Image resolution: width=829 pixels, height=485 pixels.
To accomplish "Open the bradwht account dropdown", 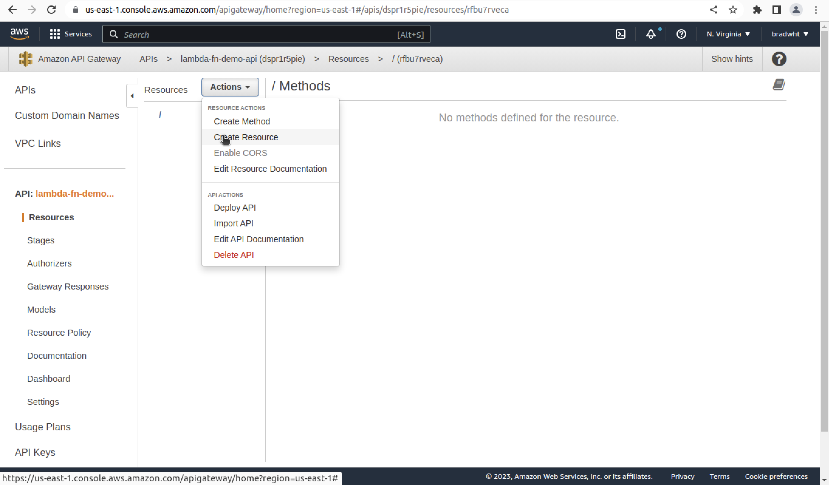I will 790,34.
